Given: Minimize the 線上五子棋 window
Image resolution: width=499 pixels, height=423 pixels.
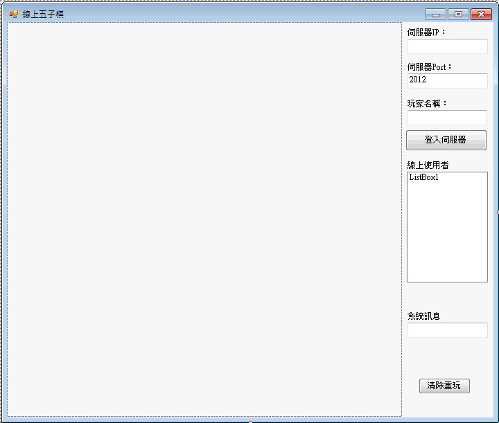Looking at the screenshot, I should (435, 15).
